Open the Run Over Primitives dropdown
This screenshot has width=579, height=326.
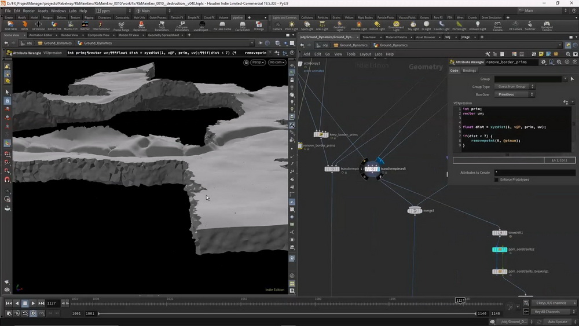point(514,94)
